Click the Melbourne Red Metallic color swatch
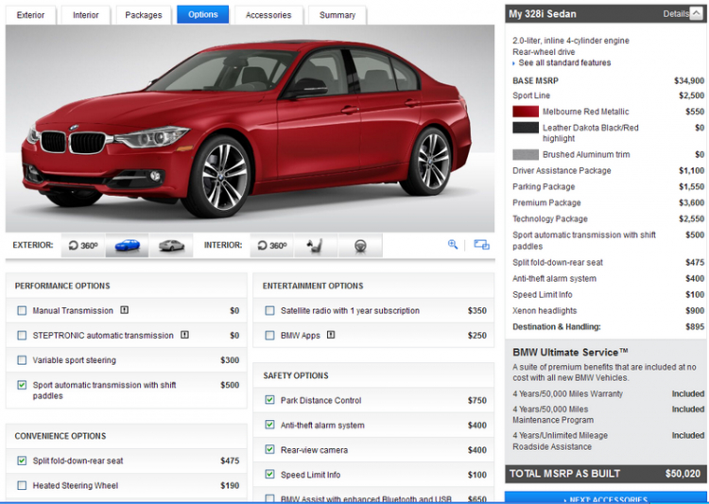The height and width of the screenshot is (504, 709). pyautogui.click(x=526, y=112)
